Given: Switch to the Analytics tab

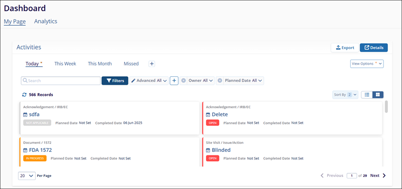Looking at the screenshot, I should coord(46,21).
